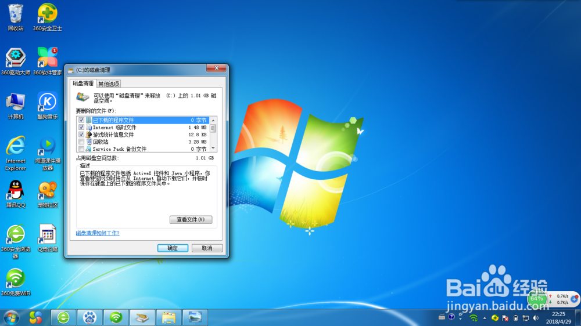This screenshot has width=581, height=326.
Task: Click the volume speaker tray icon
Action: coord(536,318)
